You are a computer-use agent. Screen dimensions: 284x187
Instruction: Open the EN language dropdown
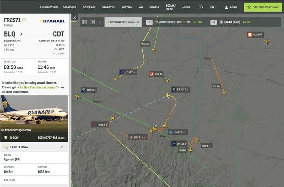coord(213,7)
